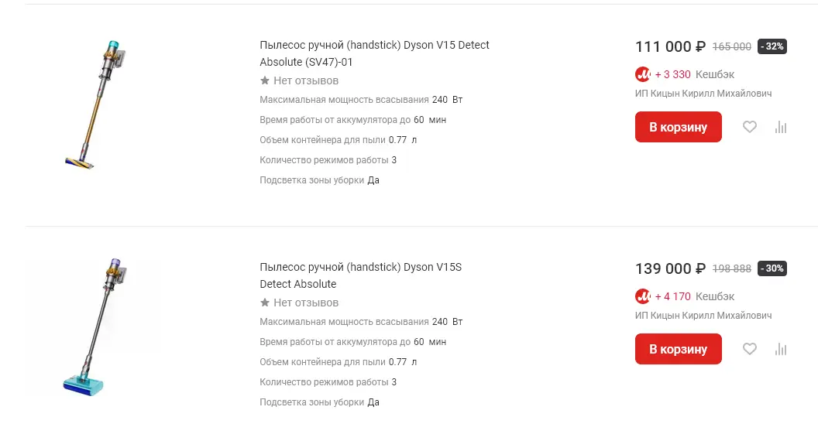This screenshot has height=441, width=818.
Task: Open the seller link under the 139 000 ₽ price
Action: pyautogui.click(x=703, y=316)
